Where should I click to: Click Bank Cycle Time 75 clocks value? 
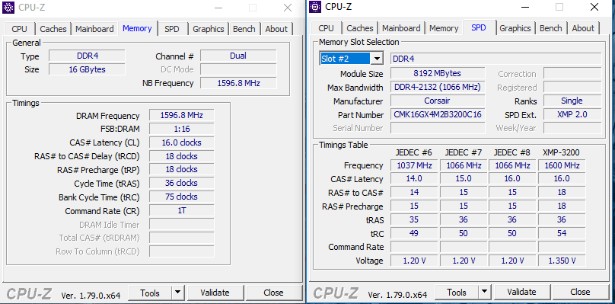[x=182, y=197]
